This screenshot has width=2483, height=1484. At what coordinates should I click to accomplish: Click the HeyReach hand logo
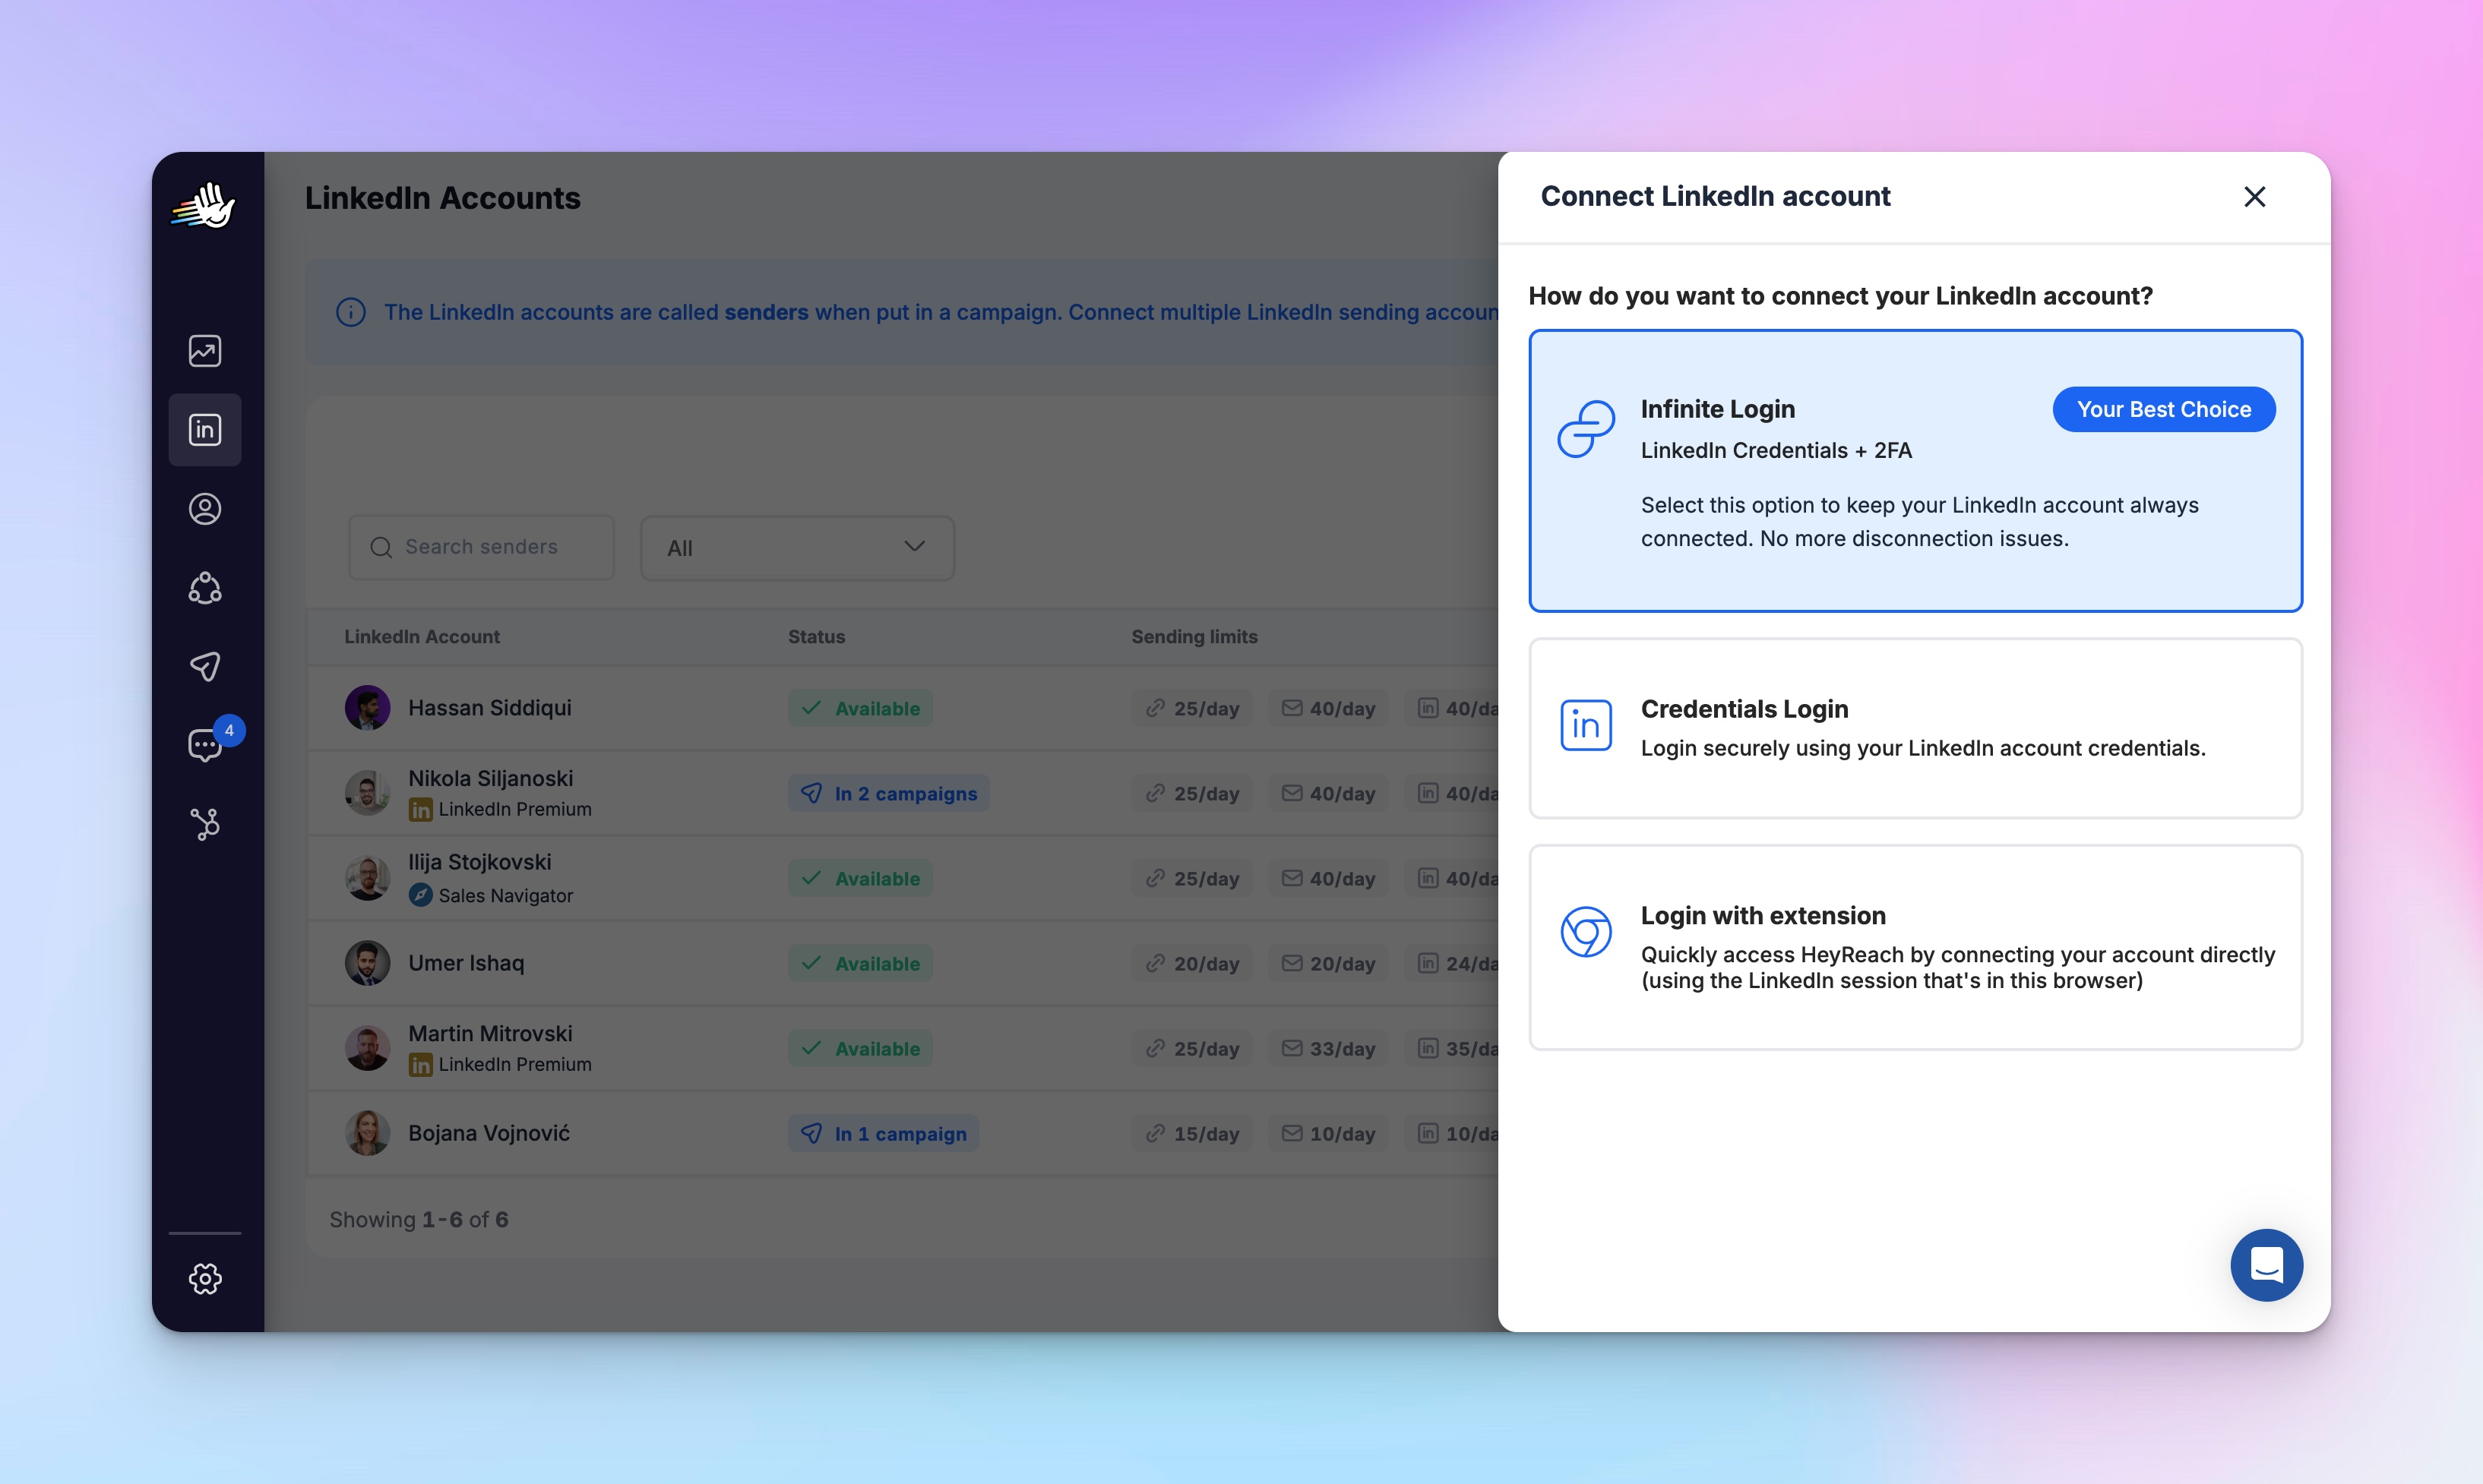click(204, 205)
